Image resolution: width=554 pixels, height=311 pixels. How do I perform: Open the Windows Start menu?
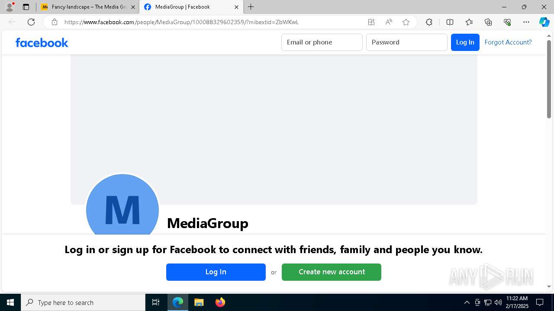coord(10,302)
